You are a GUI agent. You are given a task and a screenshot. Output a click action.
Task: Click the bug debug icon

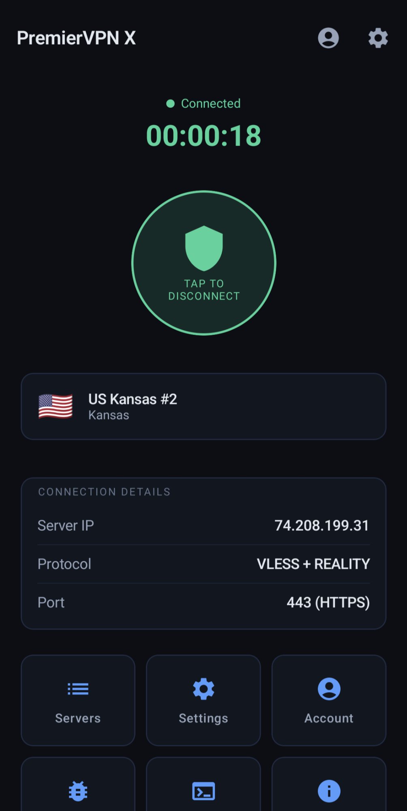coord(78,790)
